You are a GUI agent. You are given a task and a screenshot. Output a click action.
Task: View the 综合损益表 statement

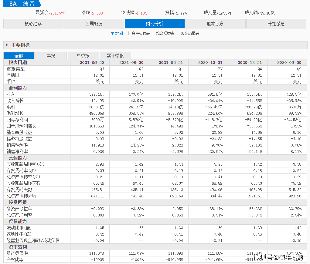click(165, 33)
